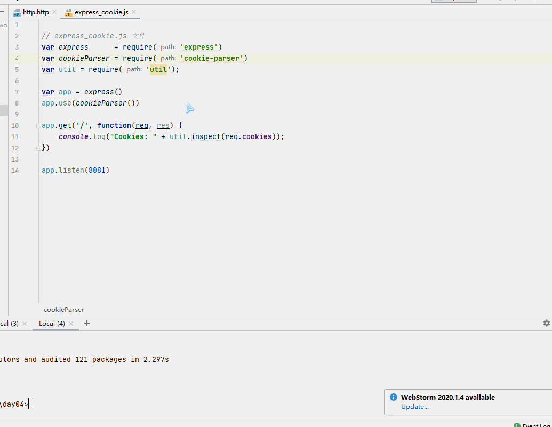Viewport: 552px width, 427px height.
Task: Click the green Event Log badge icon
Action: click(517, 425)
